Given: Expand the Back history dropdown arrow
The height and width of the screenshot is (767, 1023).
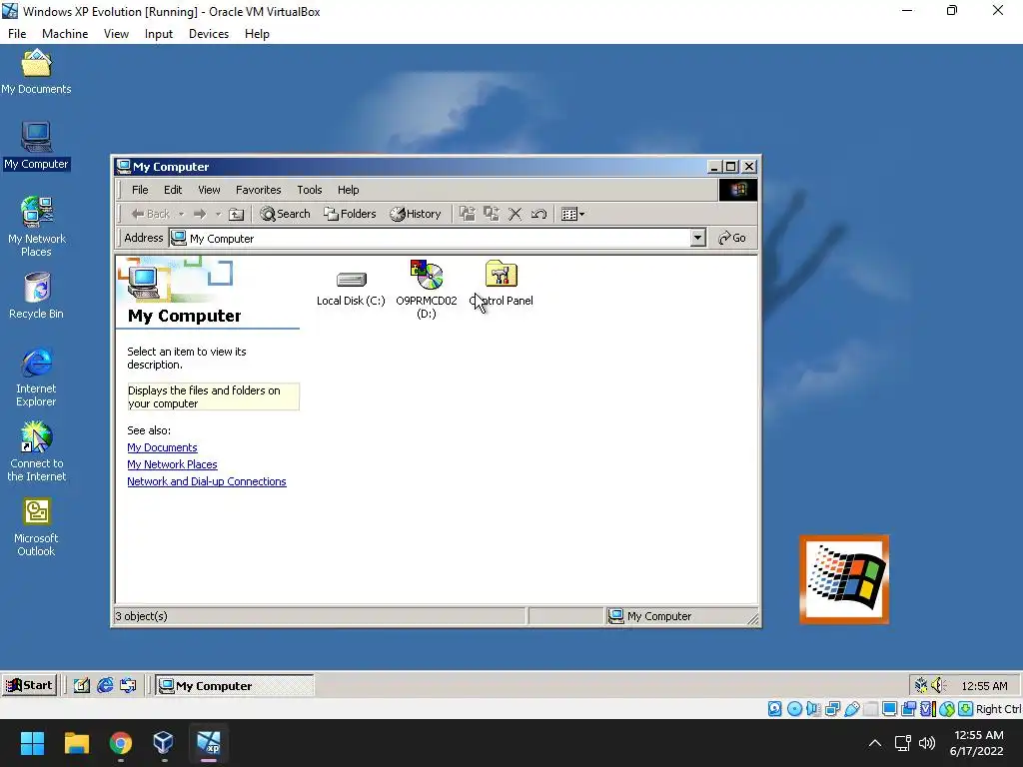Looking at the screenshot, I should coord(182,214).
